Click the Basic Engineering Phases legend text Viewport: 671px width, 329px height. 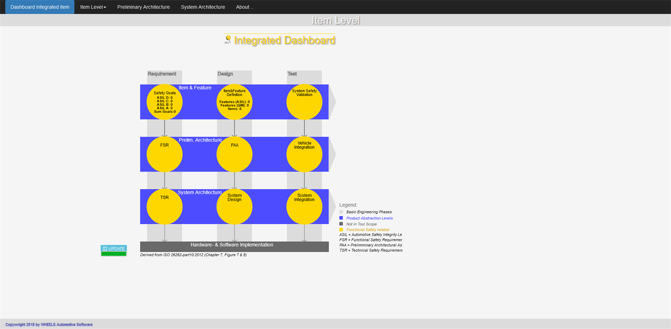tap(369, 212)
